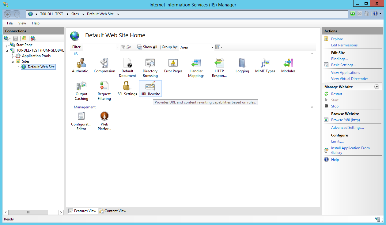This screenshot has height=225, width=386.
Task: Open the SSL Settings feature
Action: click(x=127, y=89)
